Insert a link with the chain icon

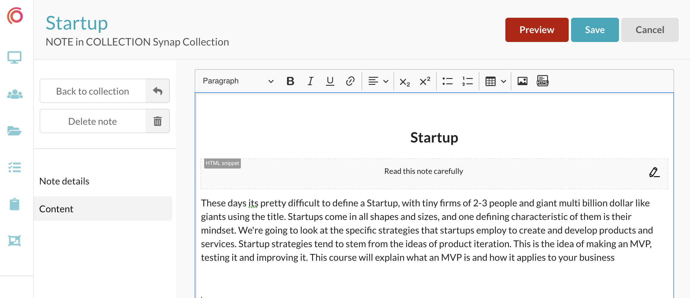(350, 81)
